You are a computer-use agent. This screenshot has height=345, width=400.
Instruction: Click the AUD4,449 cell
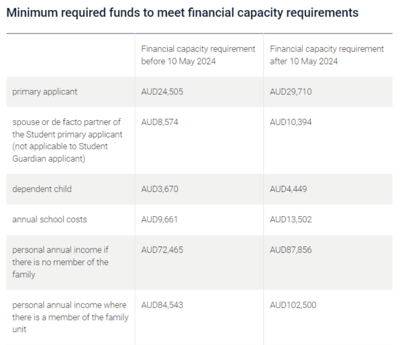pyautogui.click(x=289, y=189)
